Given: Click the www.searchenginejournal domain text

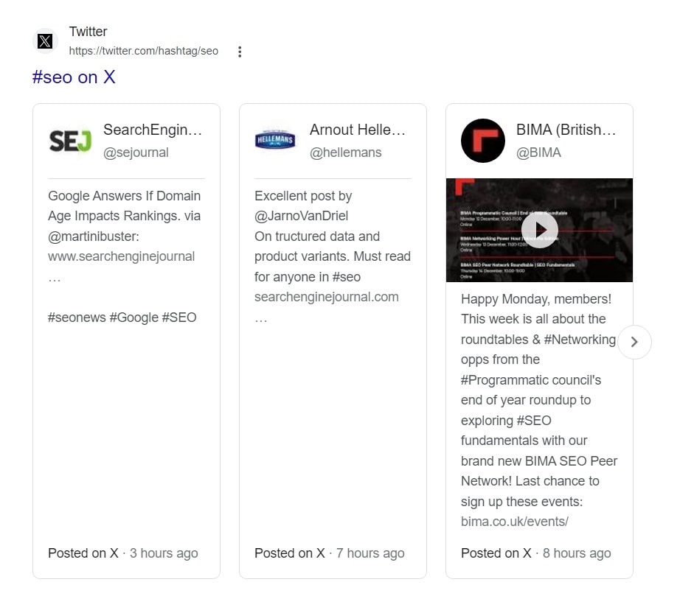Looking at the screenshot, I should tap(121, 256).
